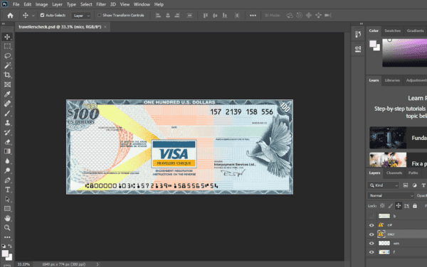
Task: Switch to the Channels tab
Action: coord(394,173)
